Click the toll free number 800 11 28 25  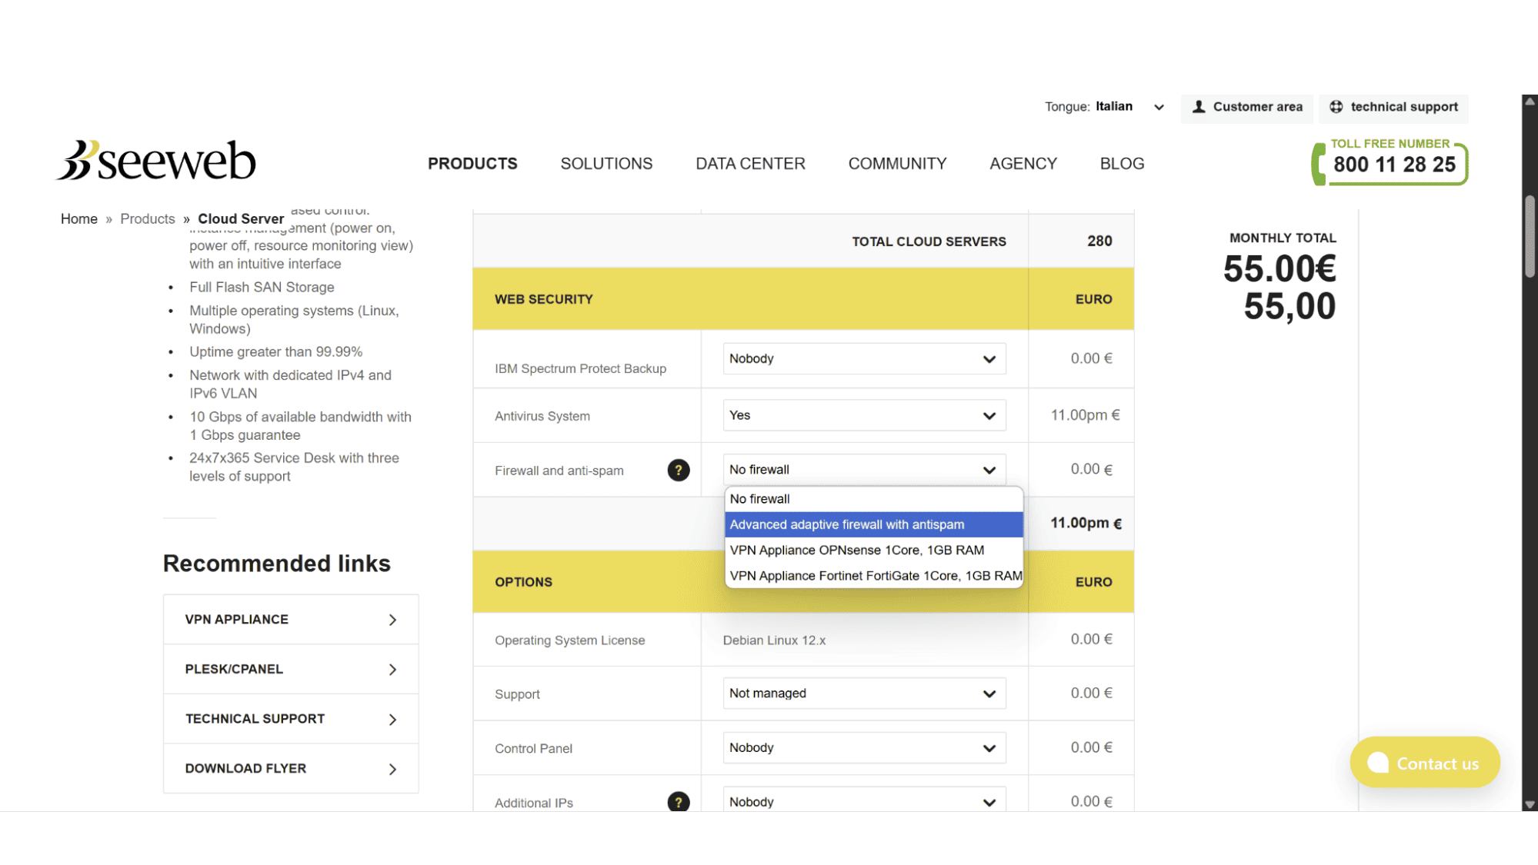(x=1390, y=163)
